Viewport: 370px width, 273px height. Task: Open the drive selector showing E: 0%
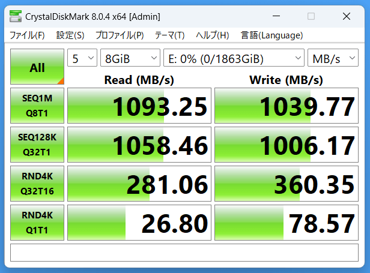[x=234, y=58]
